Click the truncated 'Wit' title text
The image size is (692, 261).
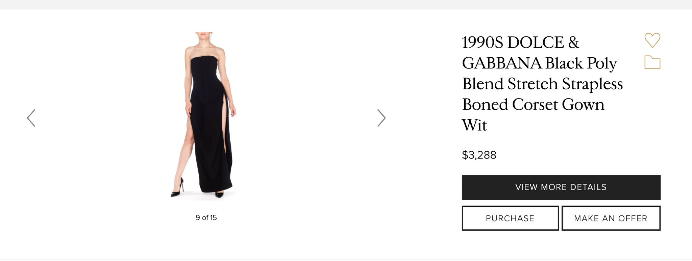(x=474, y=125)
